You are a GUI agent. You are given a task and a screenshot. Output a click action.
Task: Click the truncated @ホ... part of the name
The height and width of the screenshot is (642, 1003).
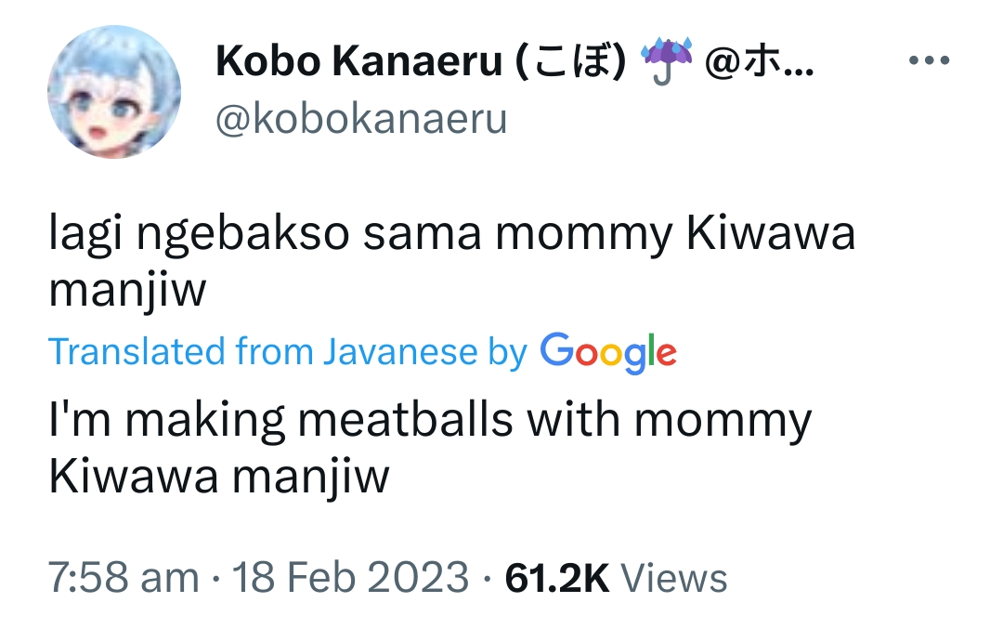760,62
